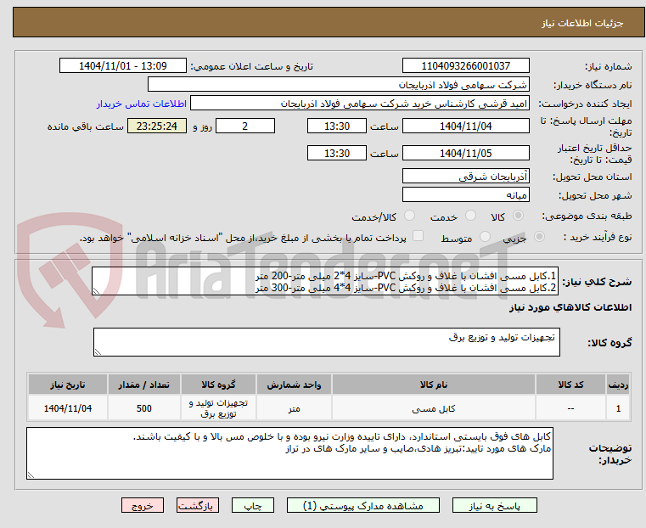Click the اطلاعات کالاهای مورد نیاز heading

[570, 307]
